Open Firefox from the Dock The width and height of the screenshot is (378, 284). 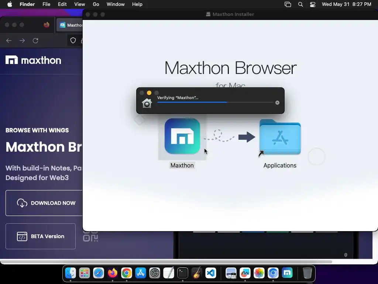tap(112, 273)
